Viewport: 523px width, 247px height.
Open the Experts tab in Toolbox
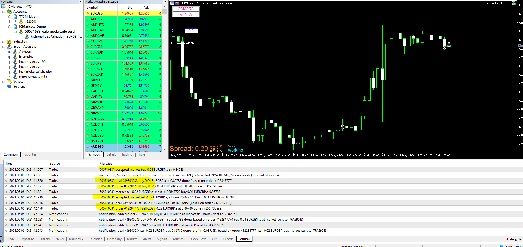(x=228, y=239)
